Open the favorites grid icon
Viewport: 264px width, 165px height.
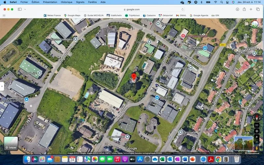(x=4, y=15)
